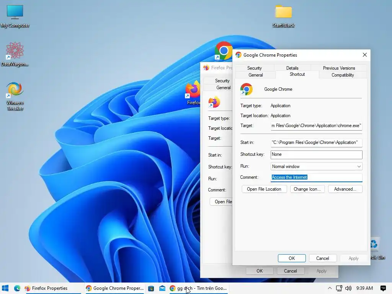Open the General tab in Firefox Properties
392x294 pixels.
[223, 88]
